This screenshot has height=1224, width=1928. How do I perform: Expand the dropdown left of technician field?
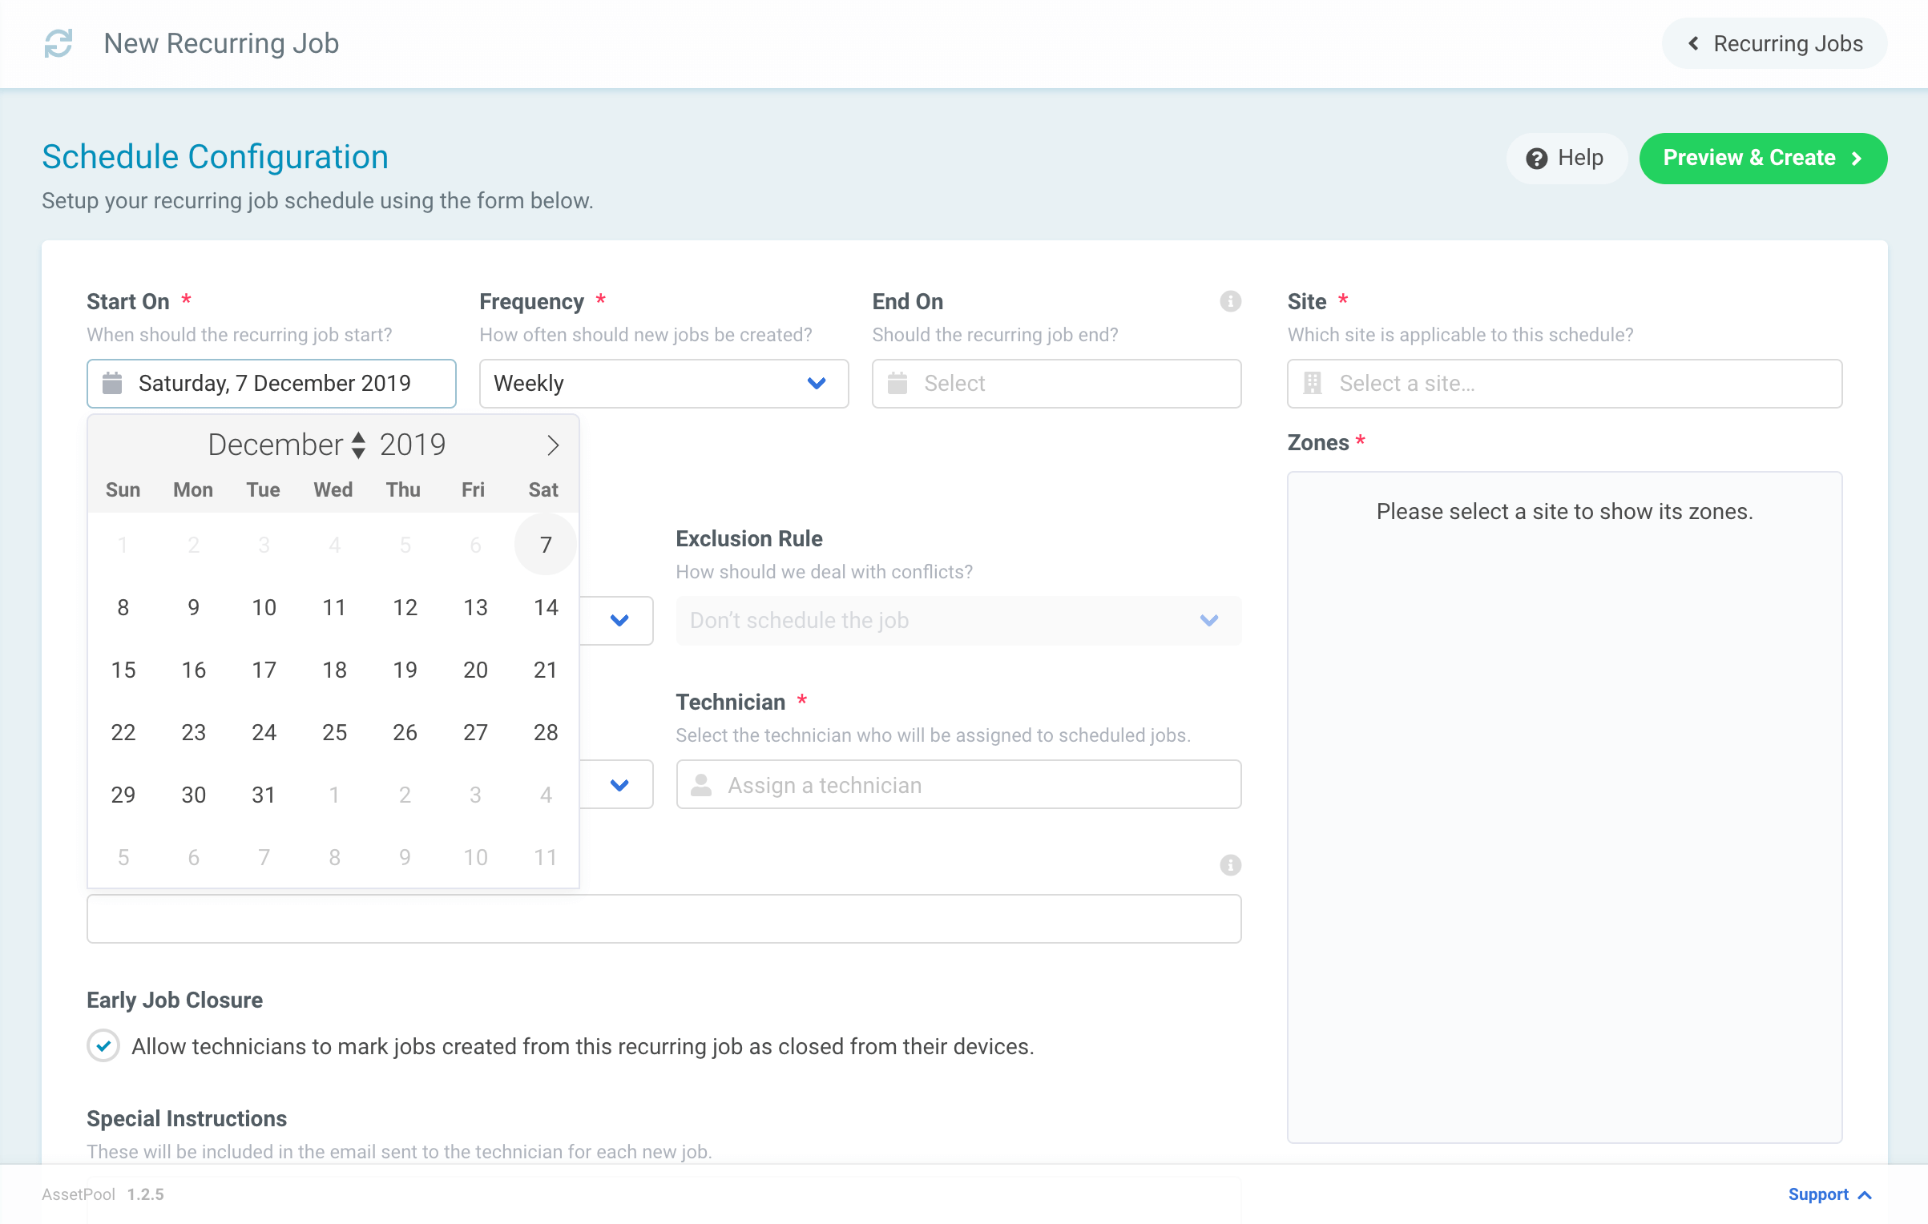coord(619,785)
